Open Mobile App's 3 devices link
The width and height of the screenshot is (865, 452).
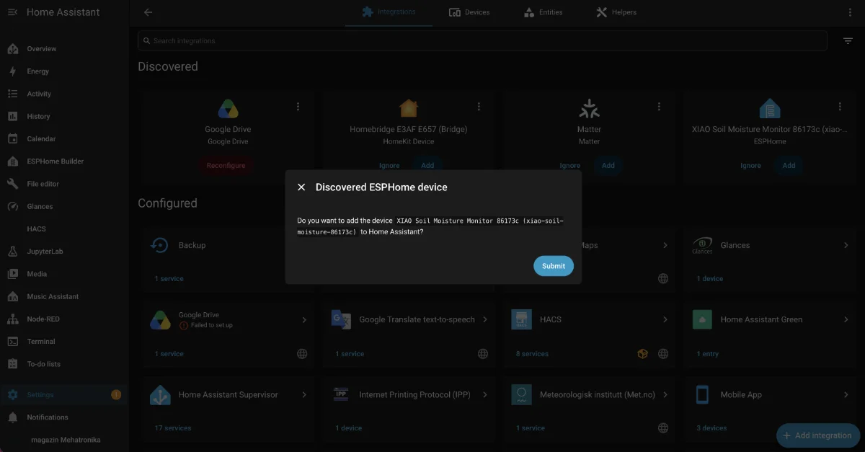[x=711, y=428]
